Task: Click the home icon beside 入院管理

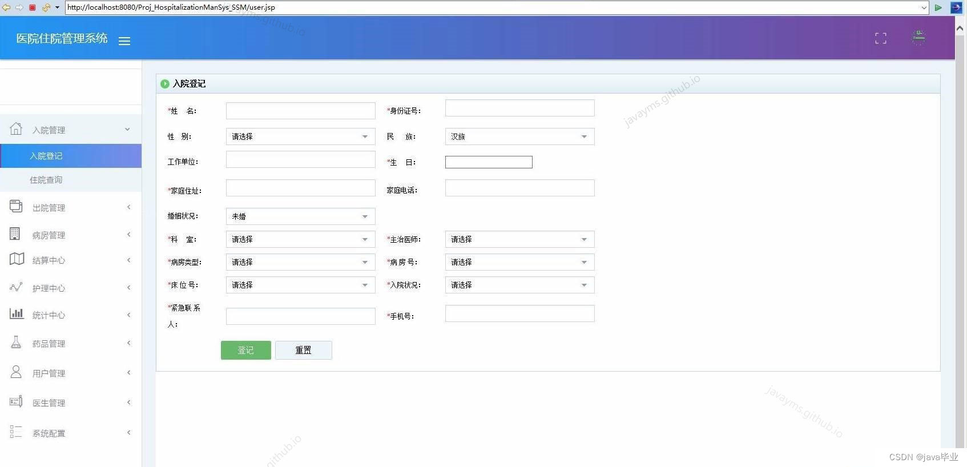Action: click(16, 129)
